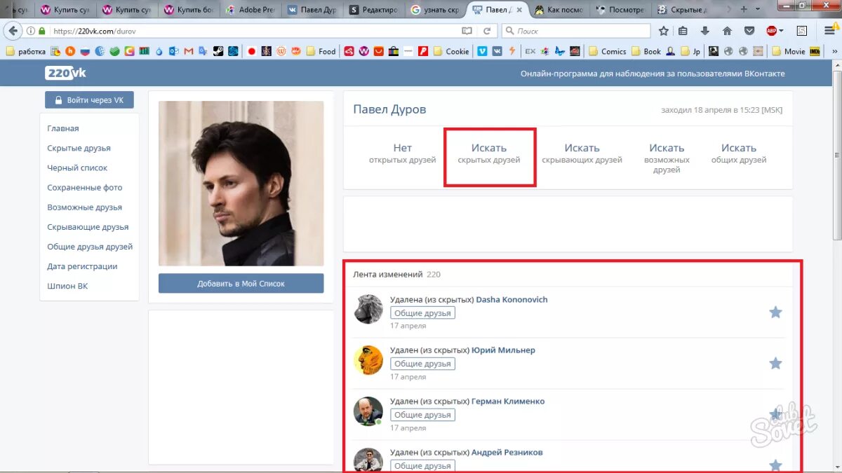Image resolution: width=842 pixels, height=473 pixels.
Task: Go to the browser home page icon
Action: (x=727, y=32)
